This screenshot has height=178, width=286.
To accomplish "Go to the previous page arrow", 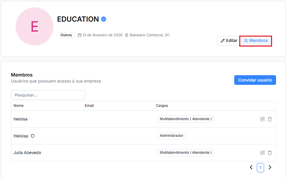I will pyautogui.click(x=251, y=167).
